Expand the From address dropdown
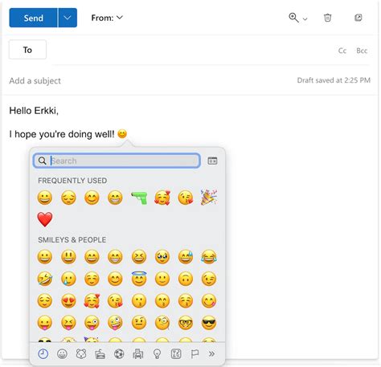Viewport: 381px width, 367px height. (x=107, y=18)
